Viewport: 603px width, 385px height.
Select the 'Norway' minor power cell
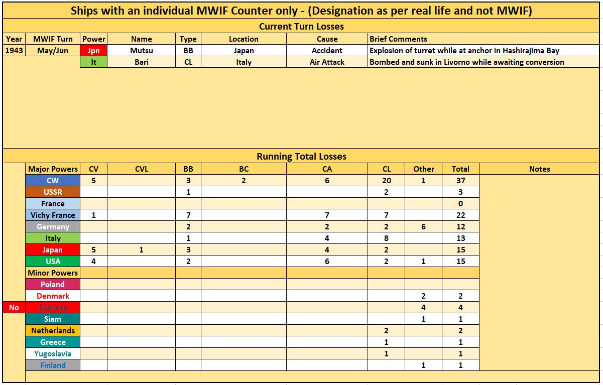pyautogui.click(x=53, y=308)
